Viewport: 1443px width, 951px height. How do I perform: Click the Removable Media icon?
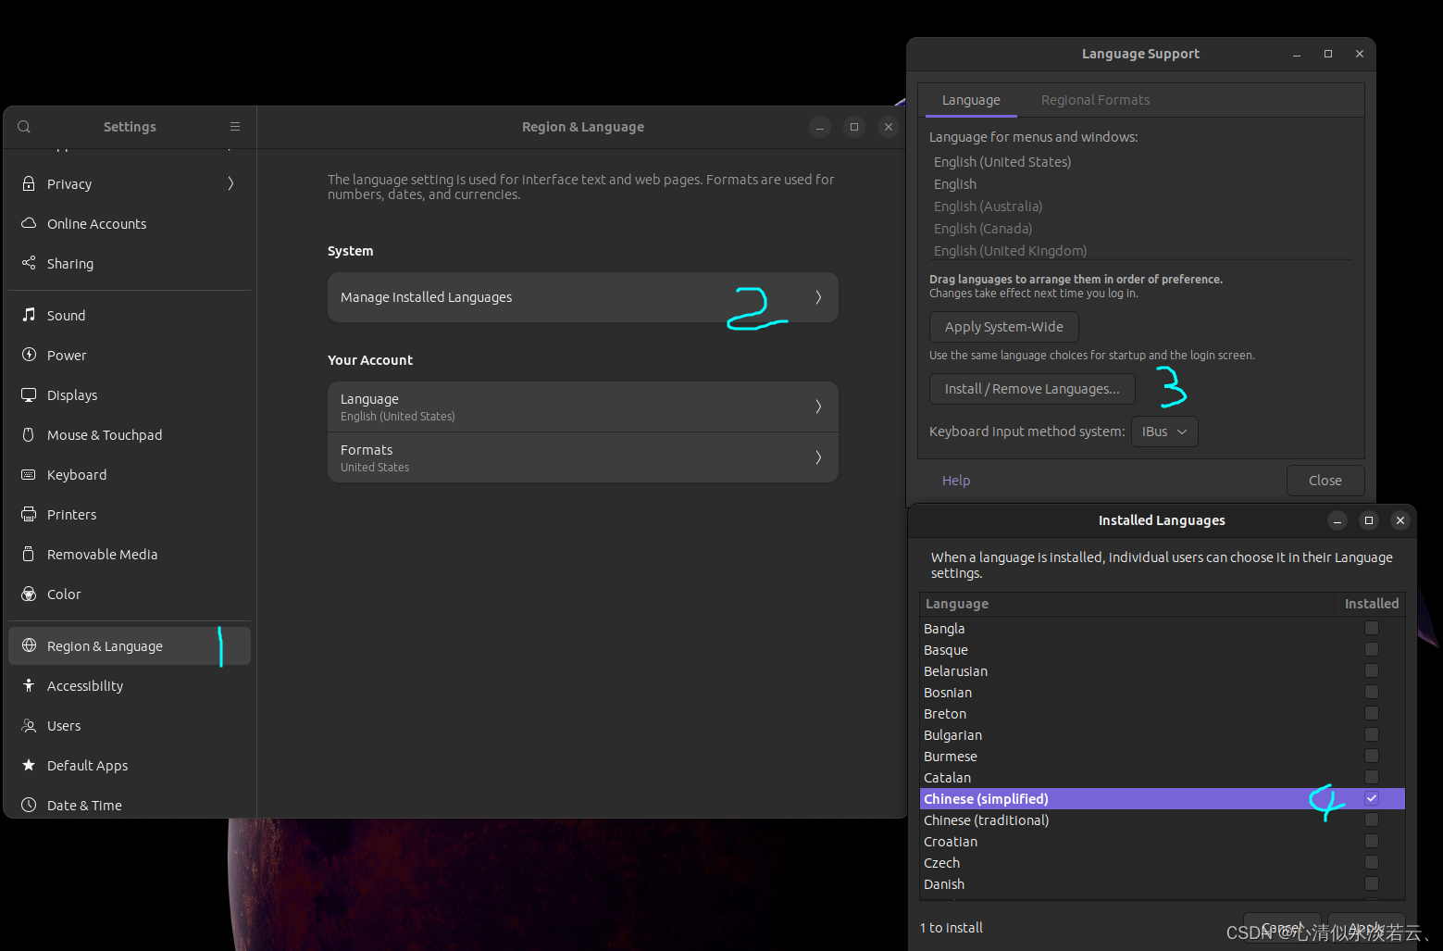coord(29,554)
